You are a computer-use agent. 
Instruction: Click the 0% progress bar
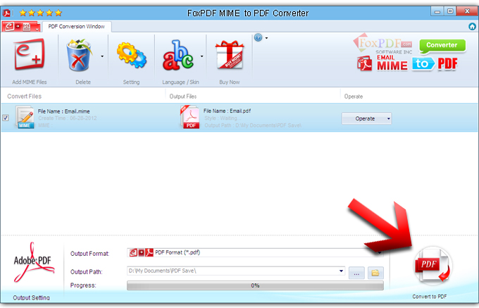click(255, 285)
